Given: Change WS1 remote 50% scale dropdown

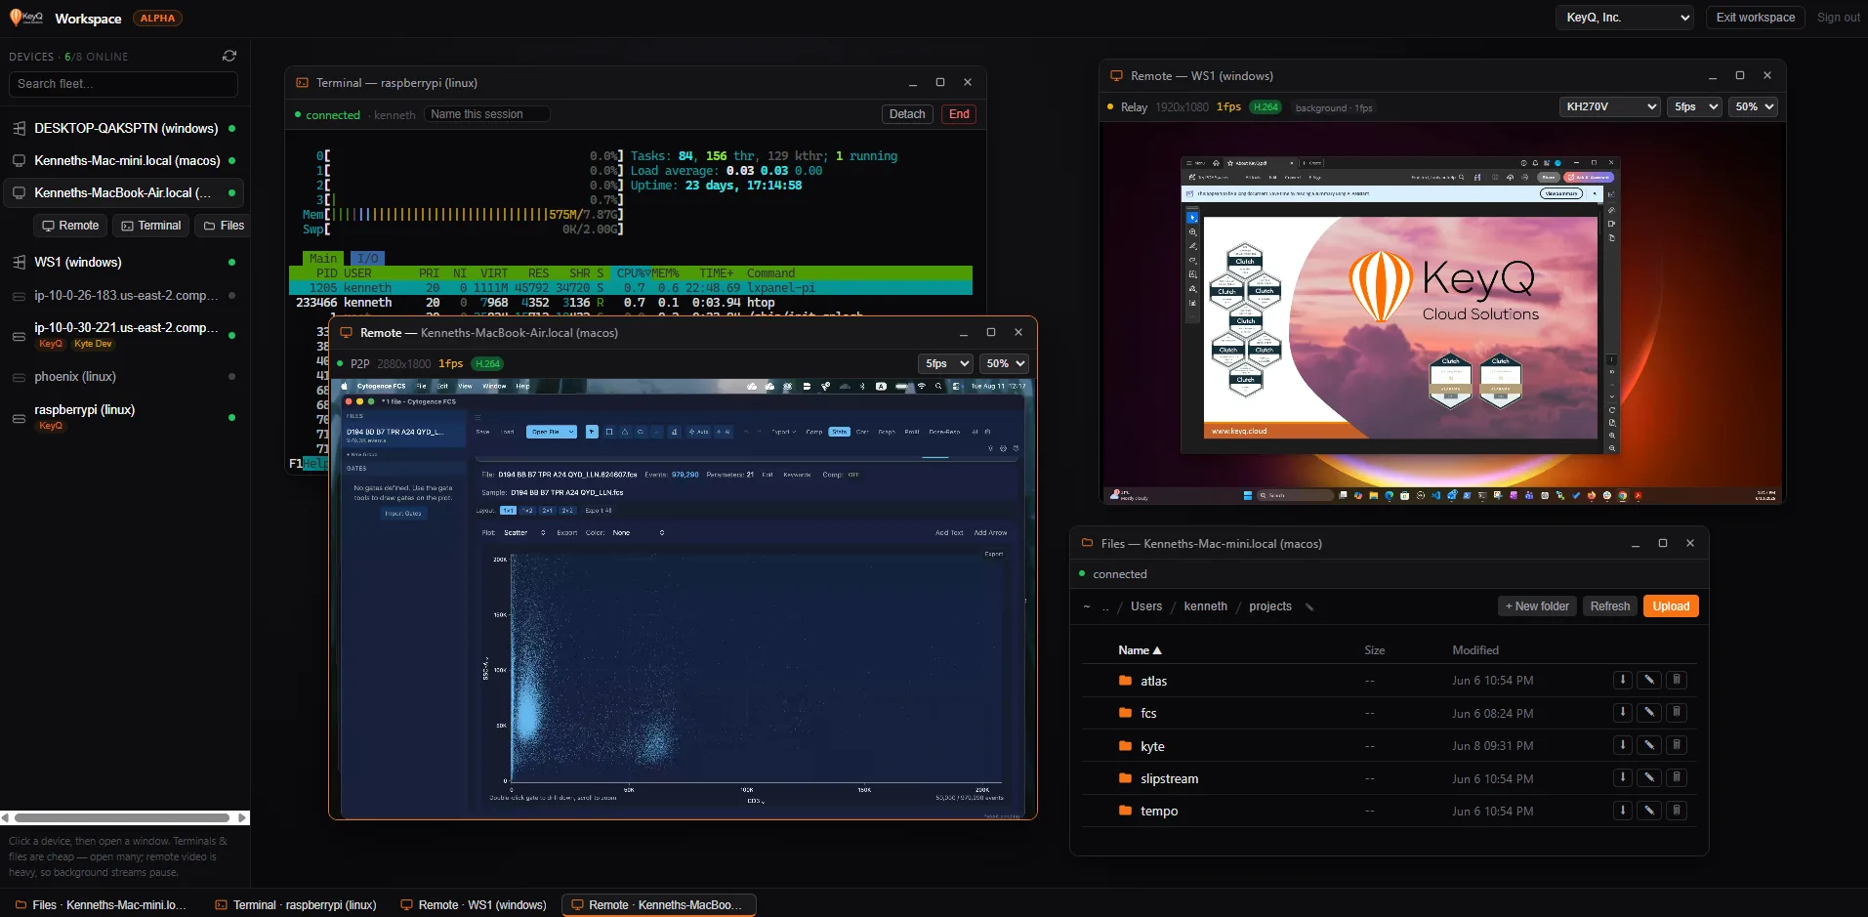Looking at the screenshot, I should [1753, 106].
